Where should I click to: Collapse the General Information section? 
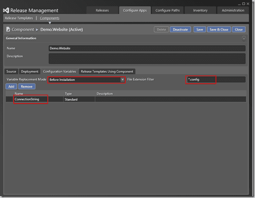[x=243, y=39]
